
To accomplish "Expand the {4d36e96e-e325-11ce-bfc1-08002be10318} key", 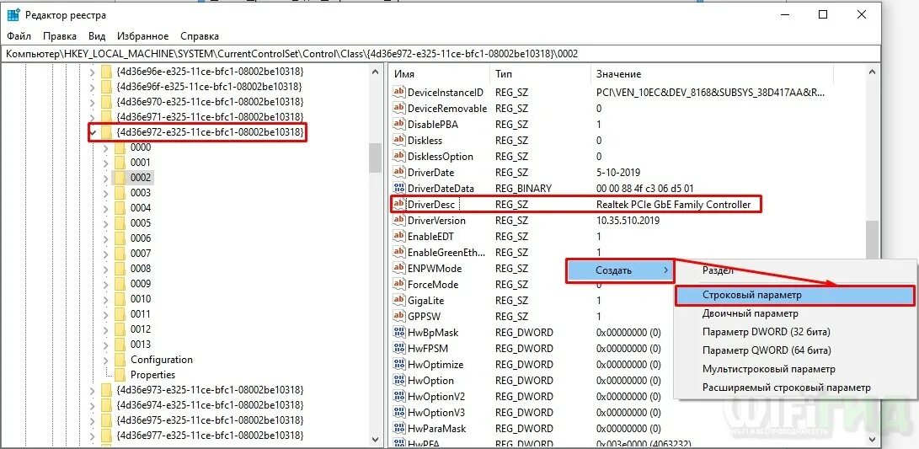I will 92,72.
